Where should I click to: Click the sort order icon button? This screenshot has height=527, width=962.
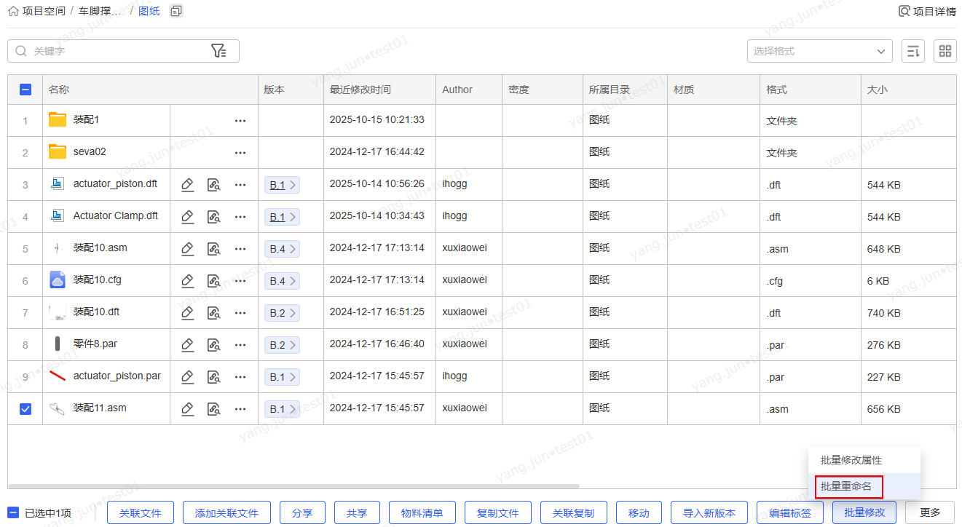click(x=913, y=51)
